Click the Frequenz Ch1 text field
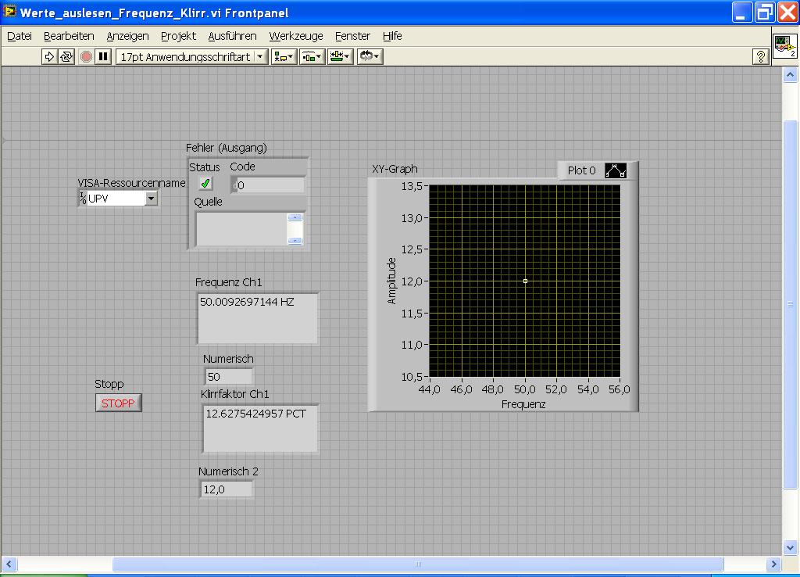The height and width of the screenshot is (577, 800). pos(257,318)
